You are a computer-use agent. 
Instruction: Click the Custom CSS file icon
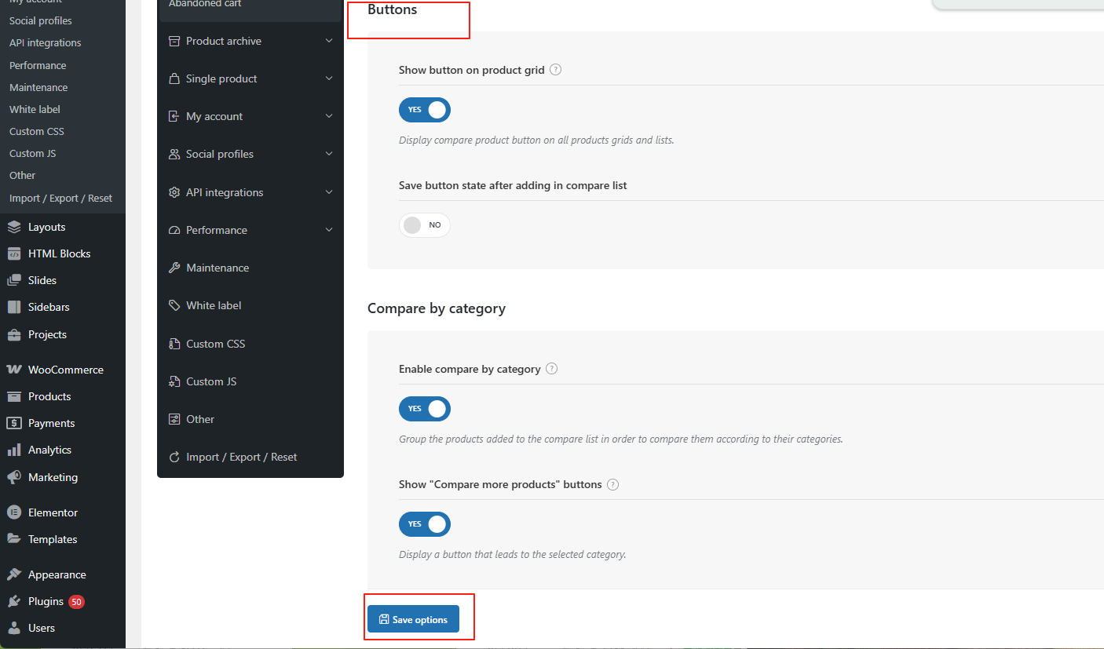pyautogui.click(x=174, y=344)
